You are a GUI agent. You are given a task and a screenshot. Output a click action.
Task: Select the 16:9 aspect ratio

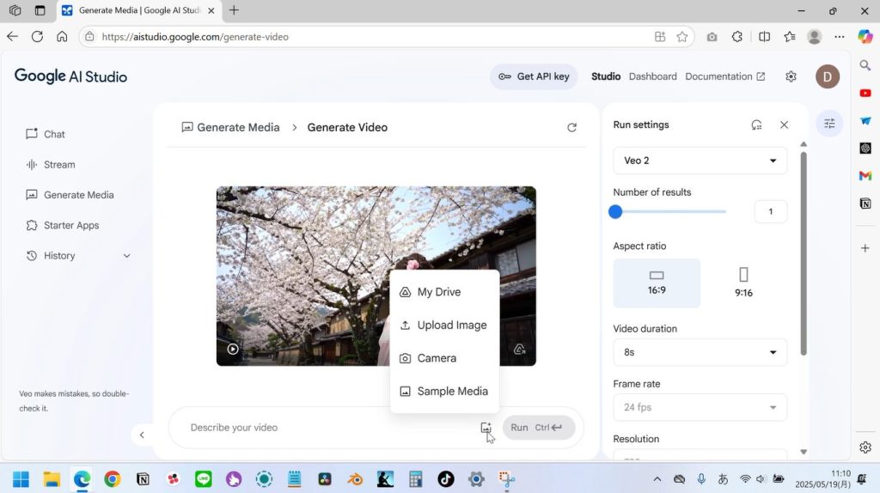pos(657,283)
